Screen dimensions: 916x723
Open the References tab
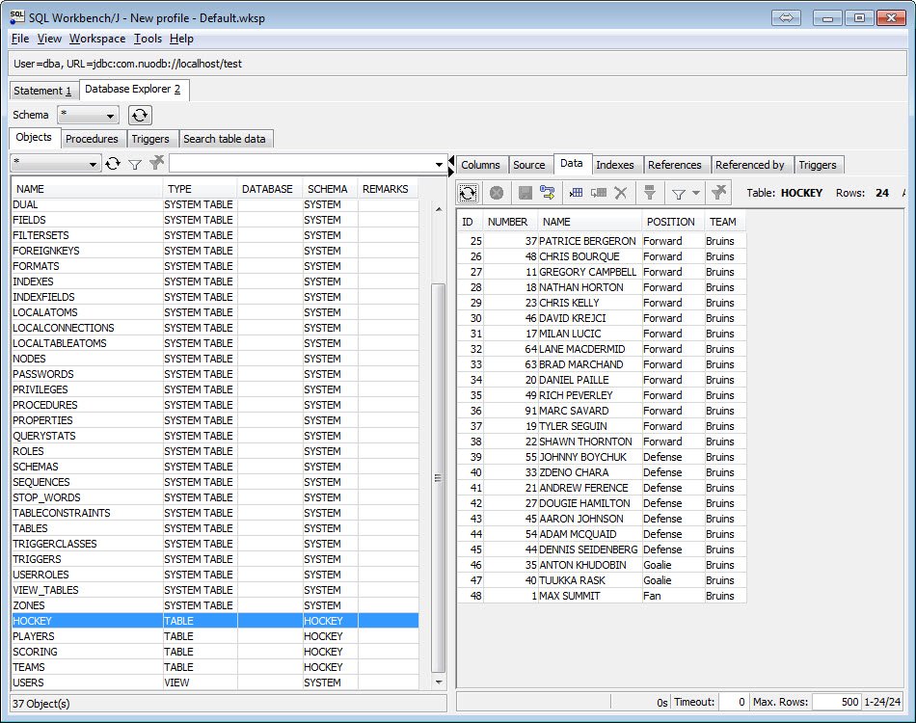point(675,165)
